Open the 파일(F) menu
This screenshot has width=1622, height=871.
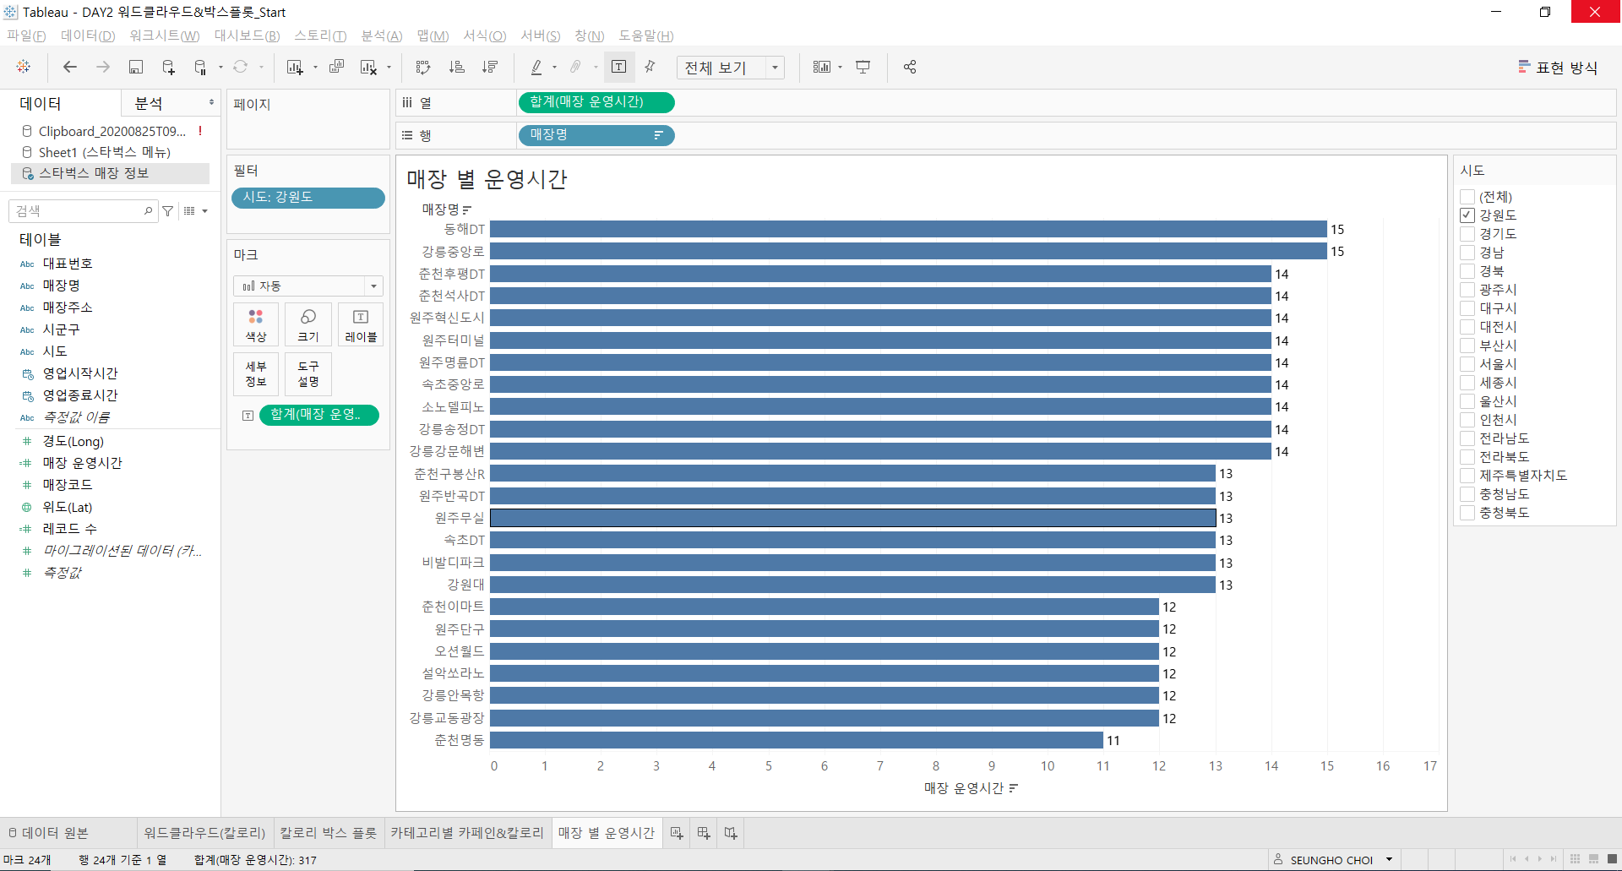click(26, 35)
